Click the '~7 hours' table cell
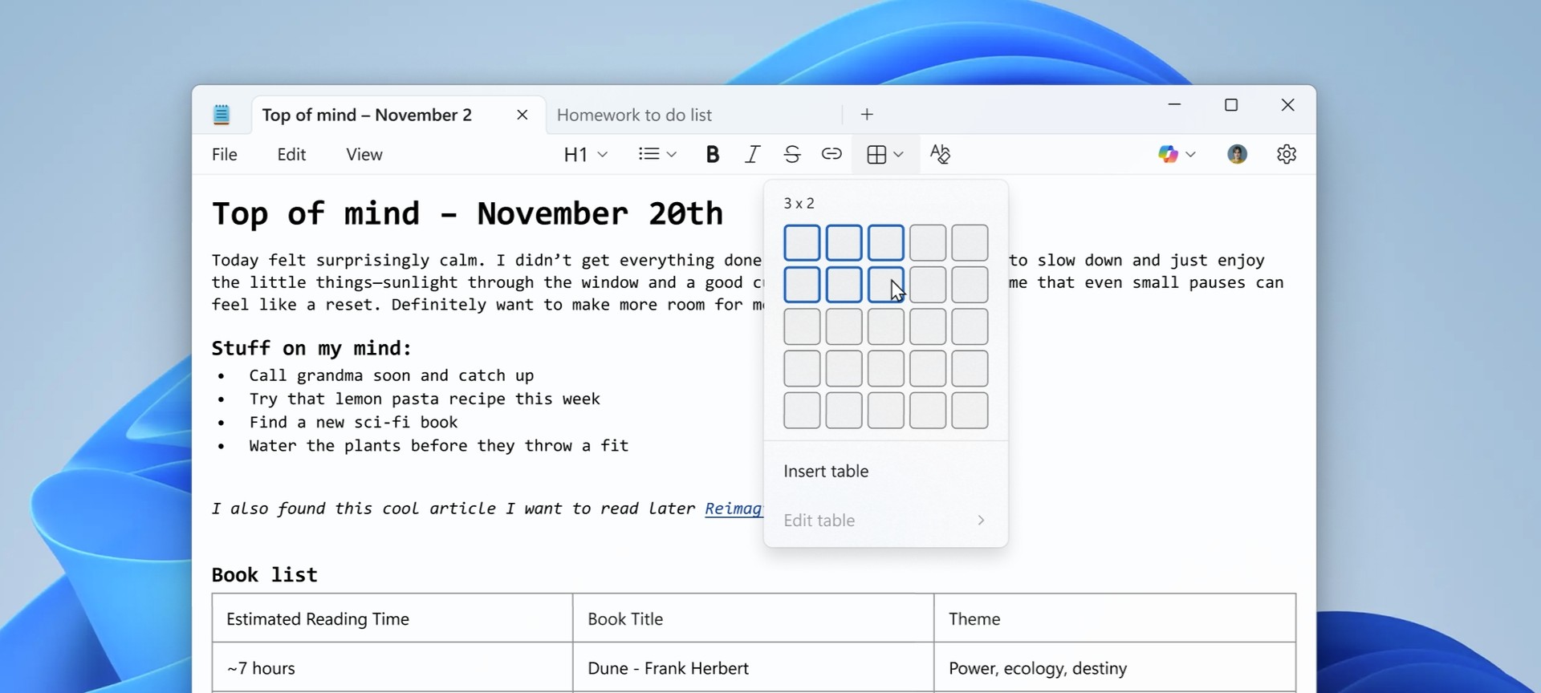 click(x=392, y=667)
